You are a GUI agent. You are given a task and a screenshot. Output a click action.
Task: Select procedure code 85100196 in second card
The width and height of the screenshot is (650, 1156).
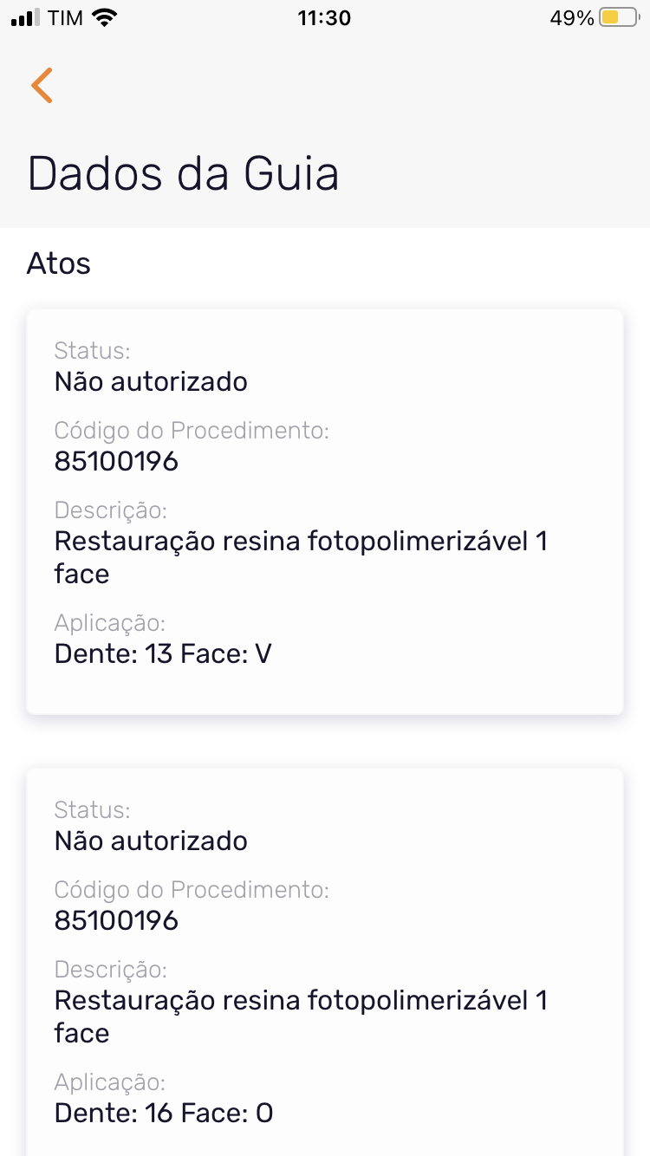pyautogui.click(x=116, y=920)
